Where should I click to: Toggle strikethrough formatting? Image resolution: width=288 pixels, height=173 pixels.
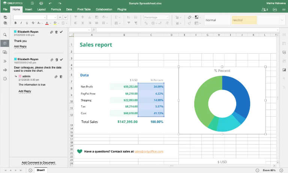point(33,23)
